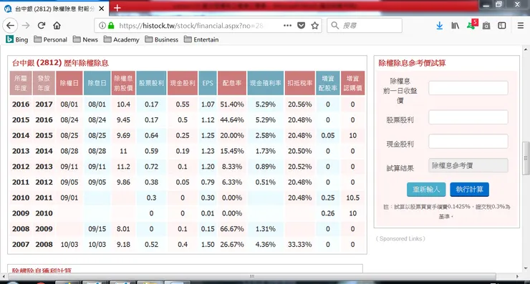This screenshot has width=530, height=284.
Task: Bookmark this page with star icon
Action: click(314, 26)
